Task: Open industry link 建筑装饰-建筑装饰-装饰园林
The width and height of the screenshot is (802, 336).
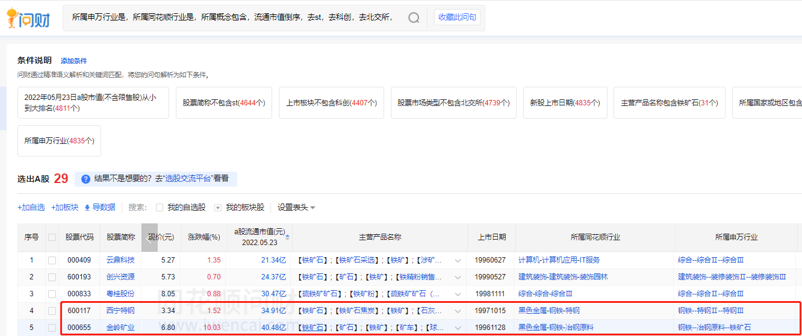Action: tap(563, 277)
